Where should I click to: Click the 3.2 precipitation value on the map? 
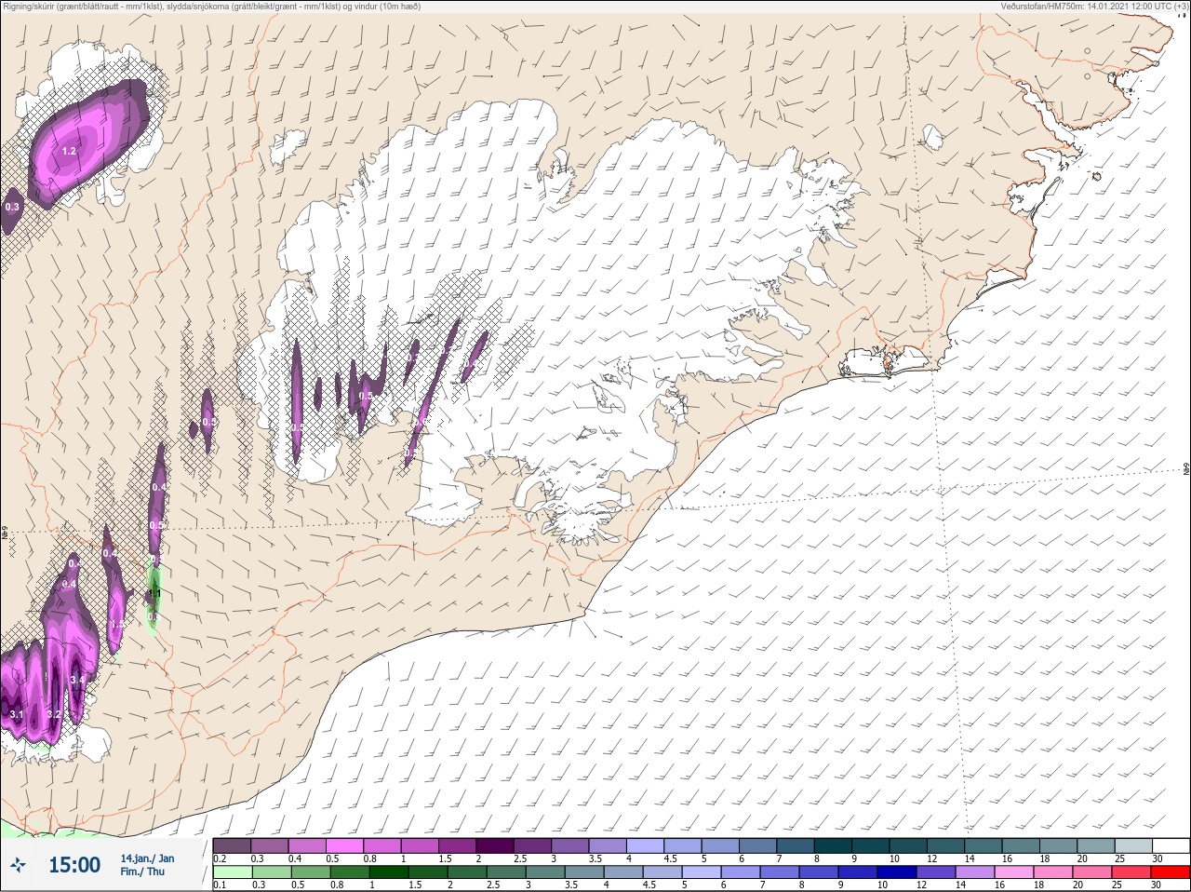tap(54, 714)
